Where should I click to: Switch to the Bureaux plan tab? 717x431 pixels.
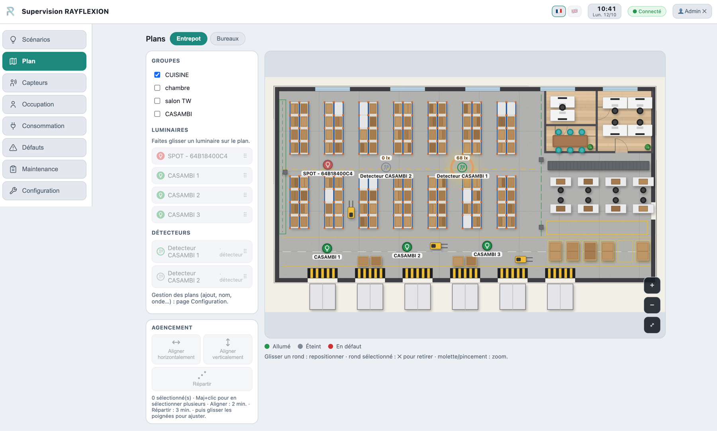click(227, 39)
